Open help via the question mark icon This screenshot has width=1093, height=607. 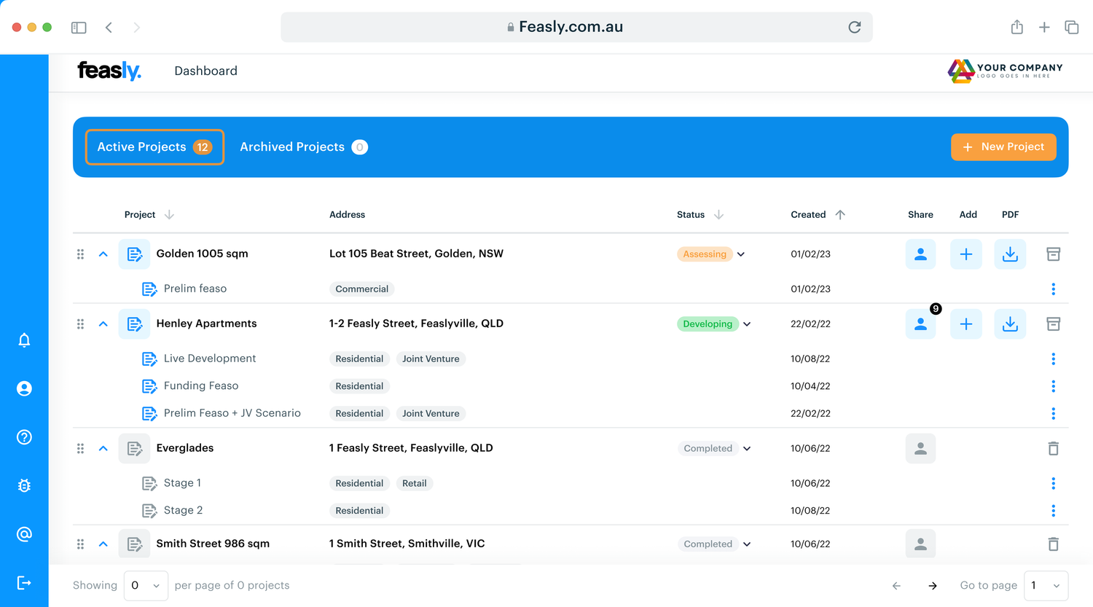pyautogui.click(x=24, y=436)
